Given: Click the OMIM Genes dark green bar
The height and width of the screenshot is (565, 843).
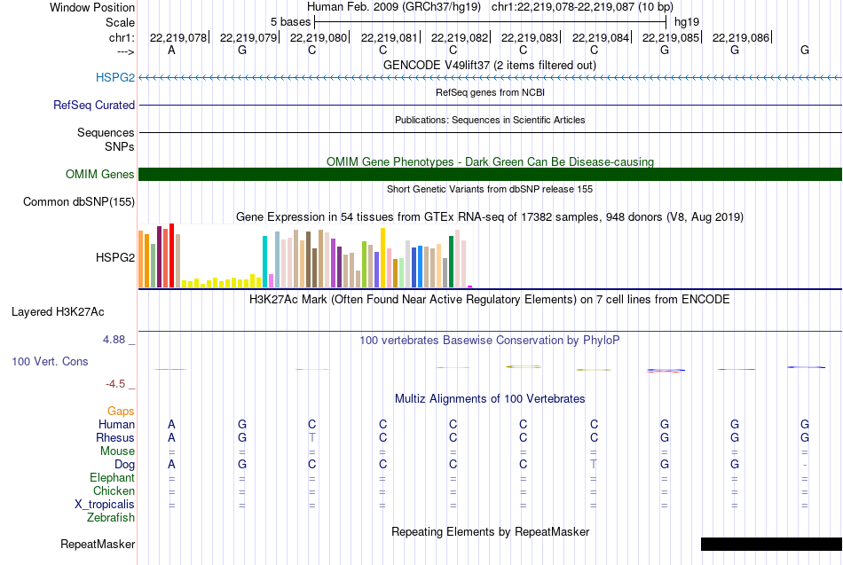Looking at the screenshot, I should point(490,174).
